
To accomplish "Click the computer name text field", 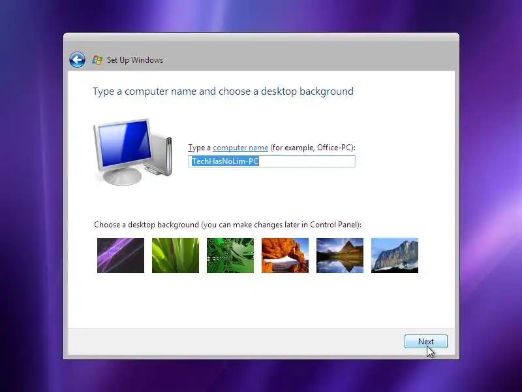I will (x=271, y=161).
